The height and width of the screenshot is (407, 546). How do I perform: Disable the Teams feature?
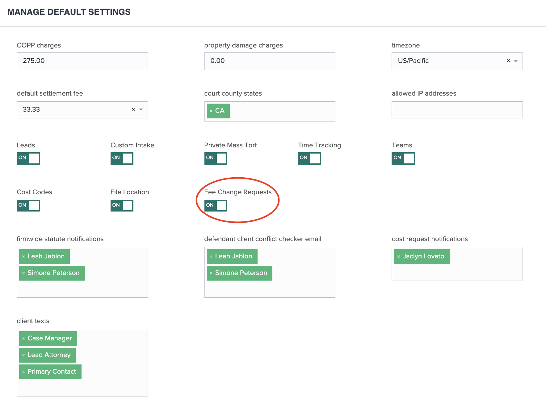click(x=403, y=158)
